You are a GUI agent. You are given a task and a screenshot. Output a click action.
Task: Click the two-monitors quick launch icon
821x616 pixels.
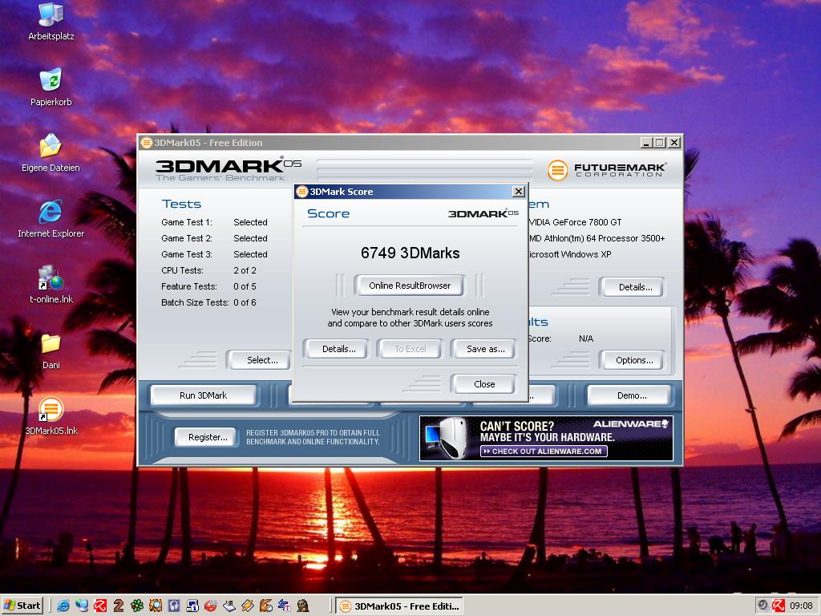pyautogui.click(x=82, y=606)
